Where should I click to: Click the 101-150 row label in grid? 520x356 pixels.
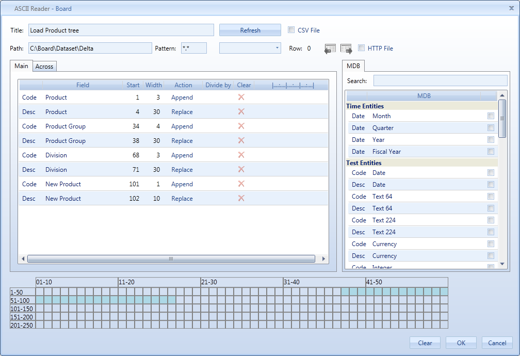point(22,309)
